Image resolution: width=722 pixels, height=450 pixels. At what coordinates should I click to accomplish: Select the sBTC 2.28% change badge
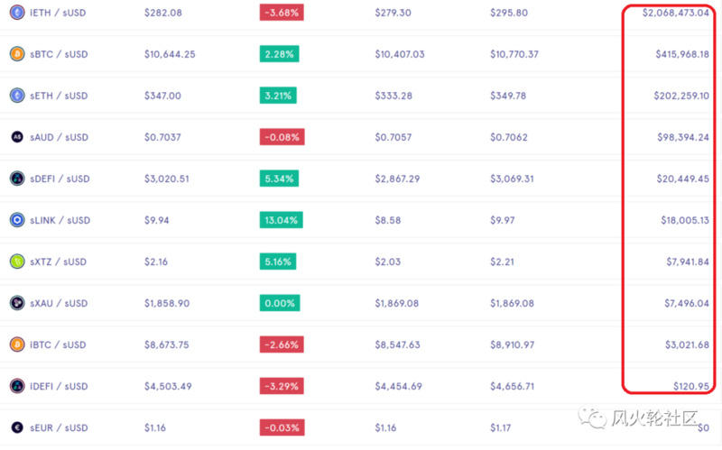(279, 54)
